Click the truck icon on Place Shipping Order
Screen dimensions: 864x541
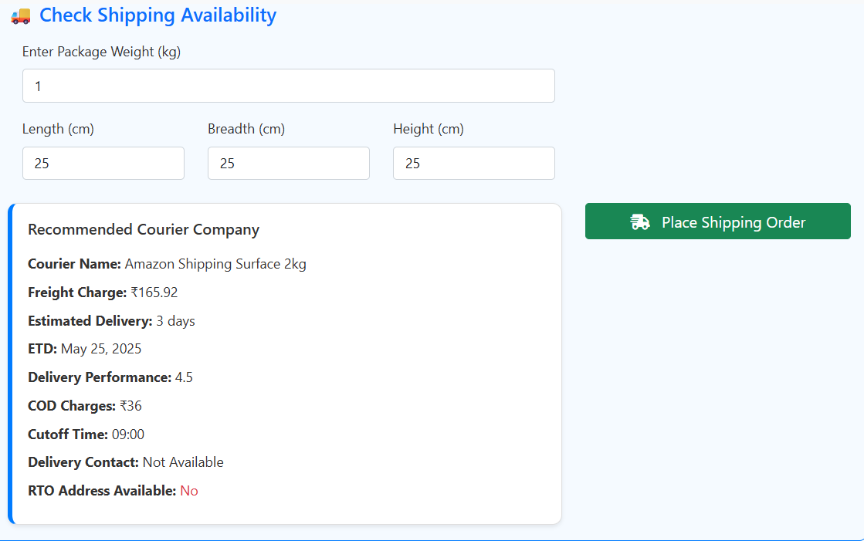click(640, 222)
